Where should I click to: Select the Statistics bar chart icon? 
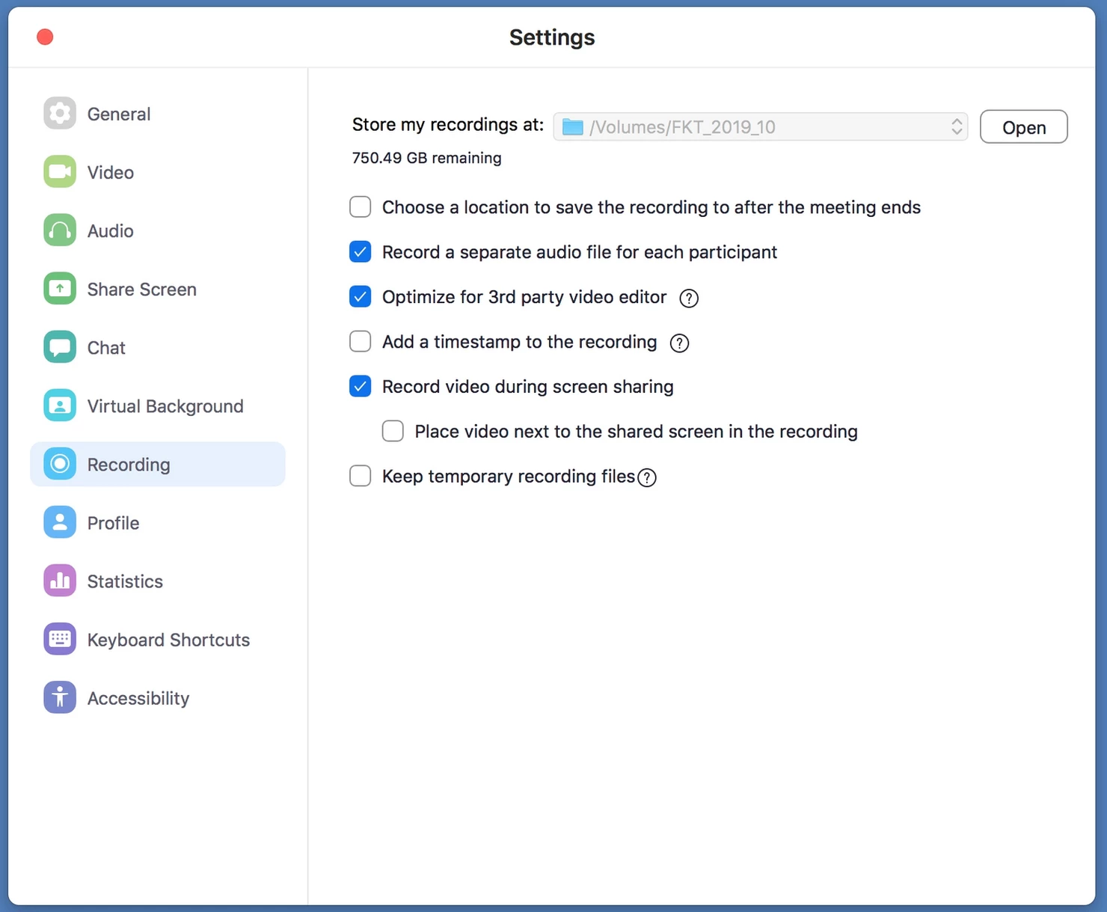coord(60,581)
